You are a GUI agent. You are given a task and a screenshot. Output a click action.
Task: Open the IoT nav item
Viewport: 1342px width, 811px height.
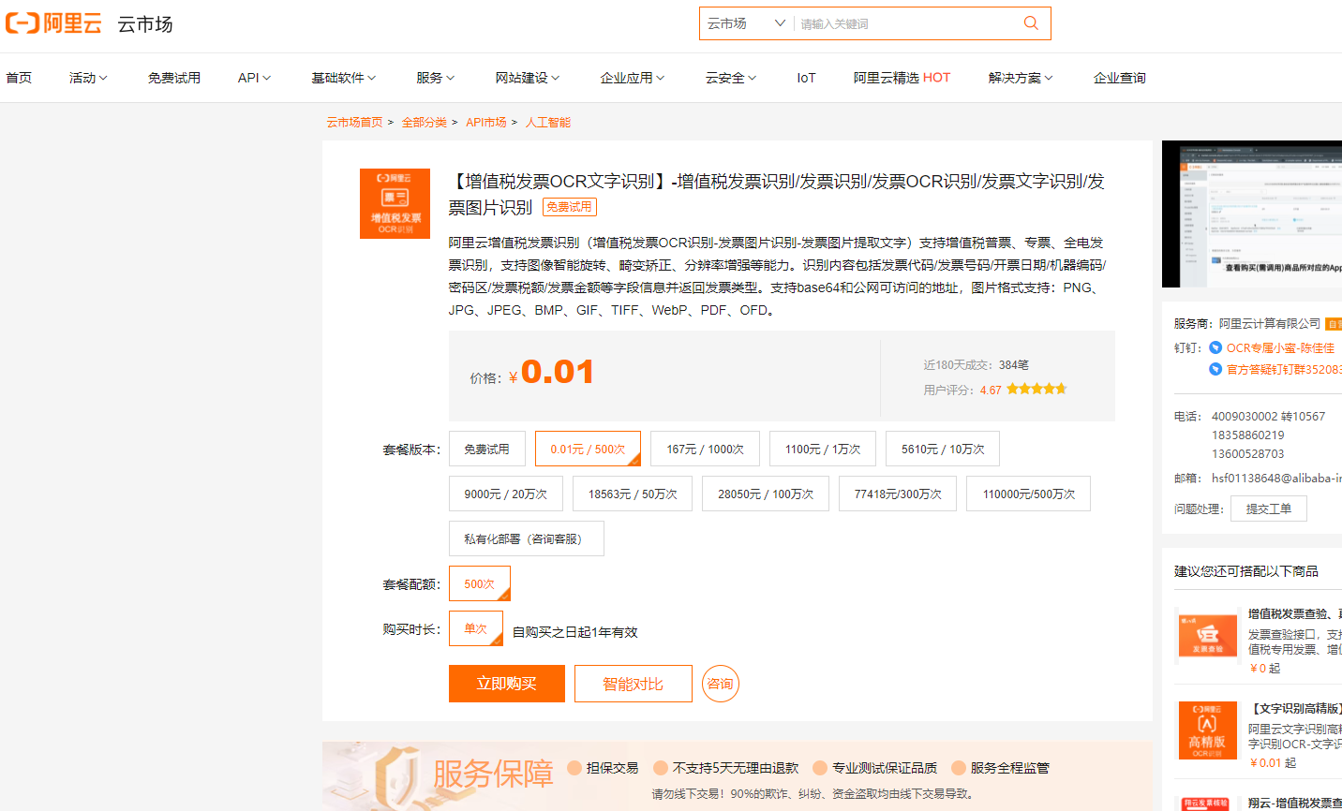806,78
